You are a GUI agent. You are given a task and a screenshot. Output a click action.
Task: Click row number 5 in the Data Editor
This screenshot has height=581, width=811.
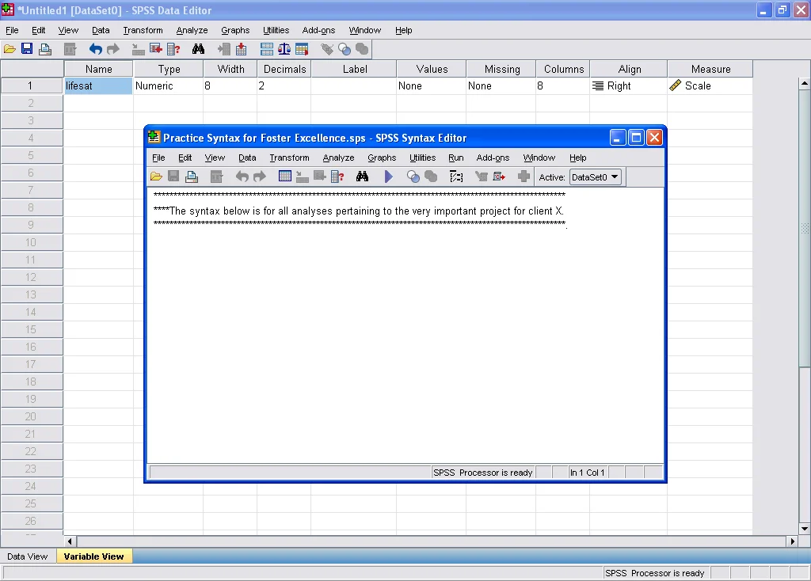(x=32, y=155)
